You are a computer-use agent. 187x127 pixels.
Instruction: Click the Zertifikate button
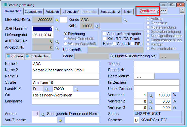(x=148, y=11)
